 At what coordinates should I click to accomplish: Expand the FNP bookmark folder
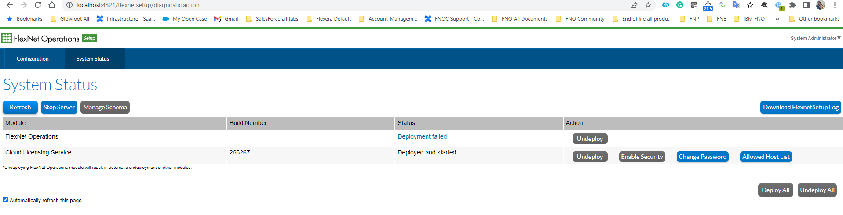pos(690,19)
